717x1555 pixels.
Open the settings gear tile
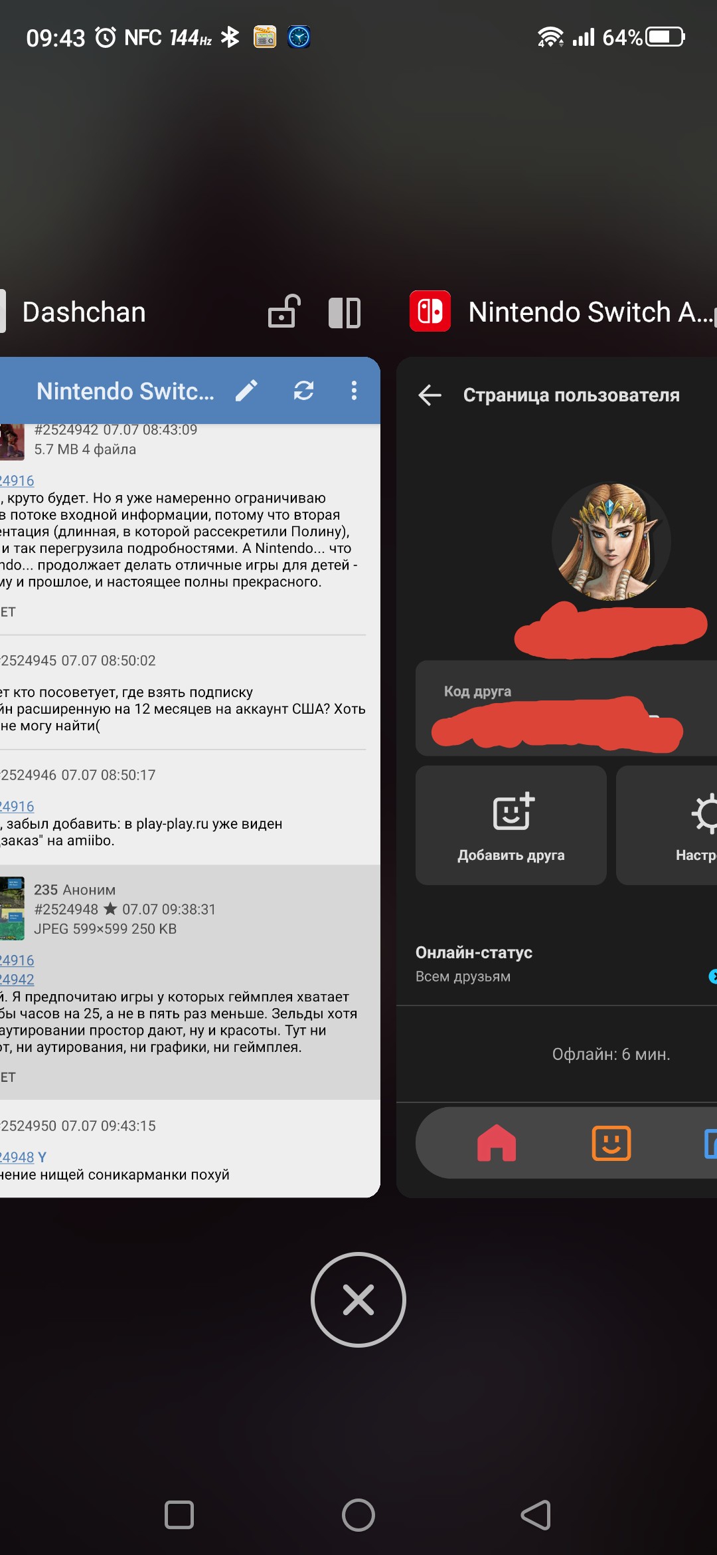coord(667,825)
